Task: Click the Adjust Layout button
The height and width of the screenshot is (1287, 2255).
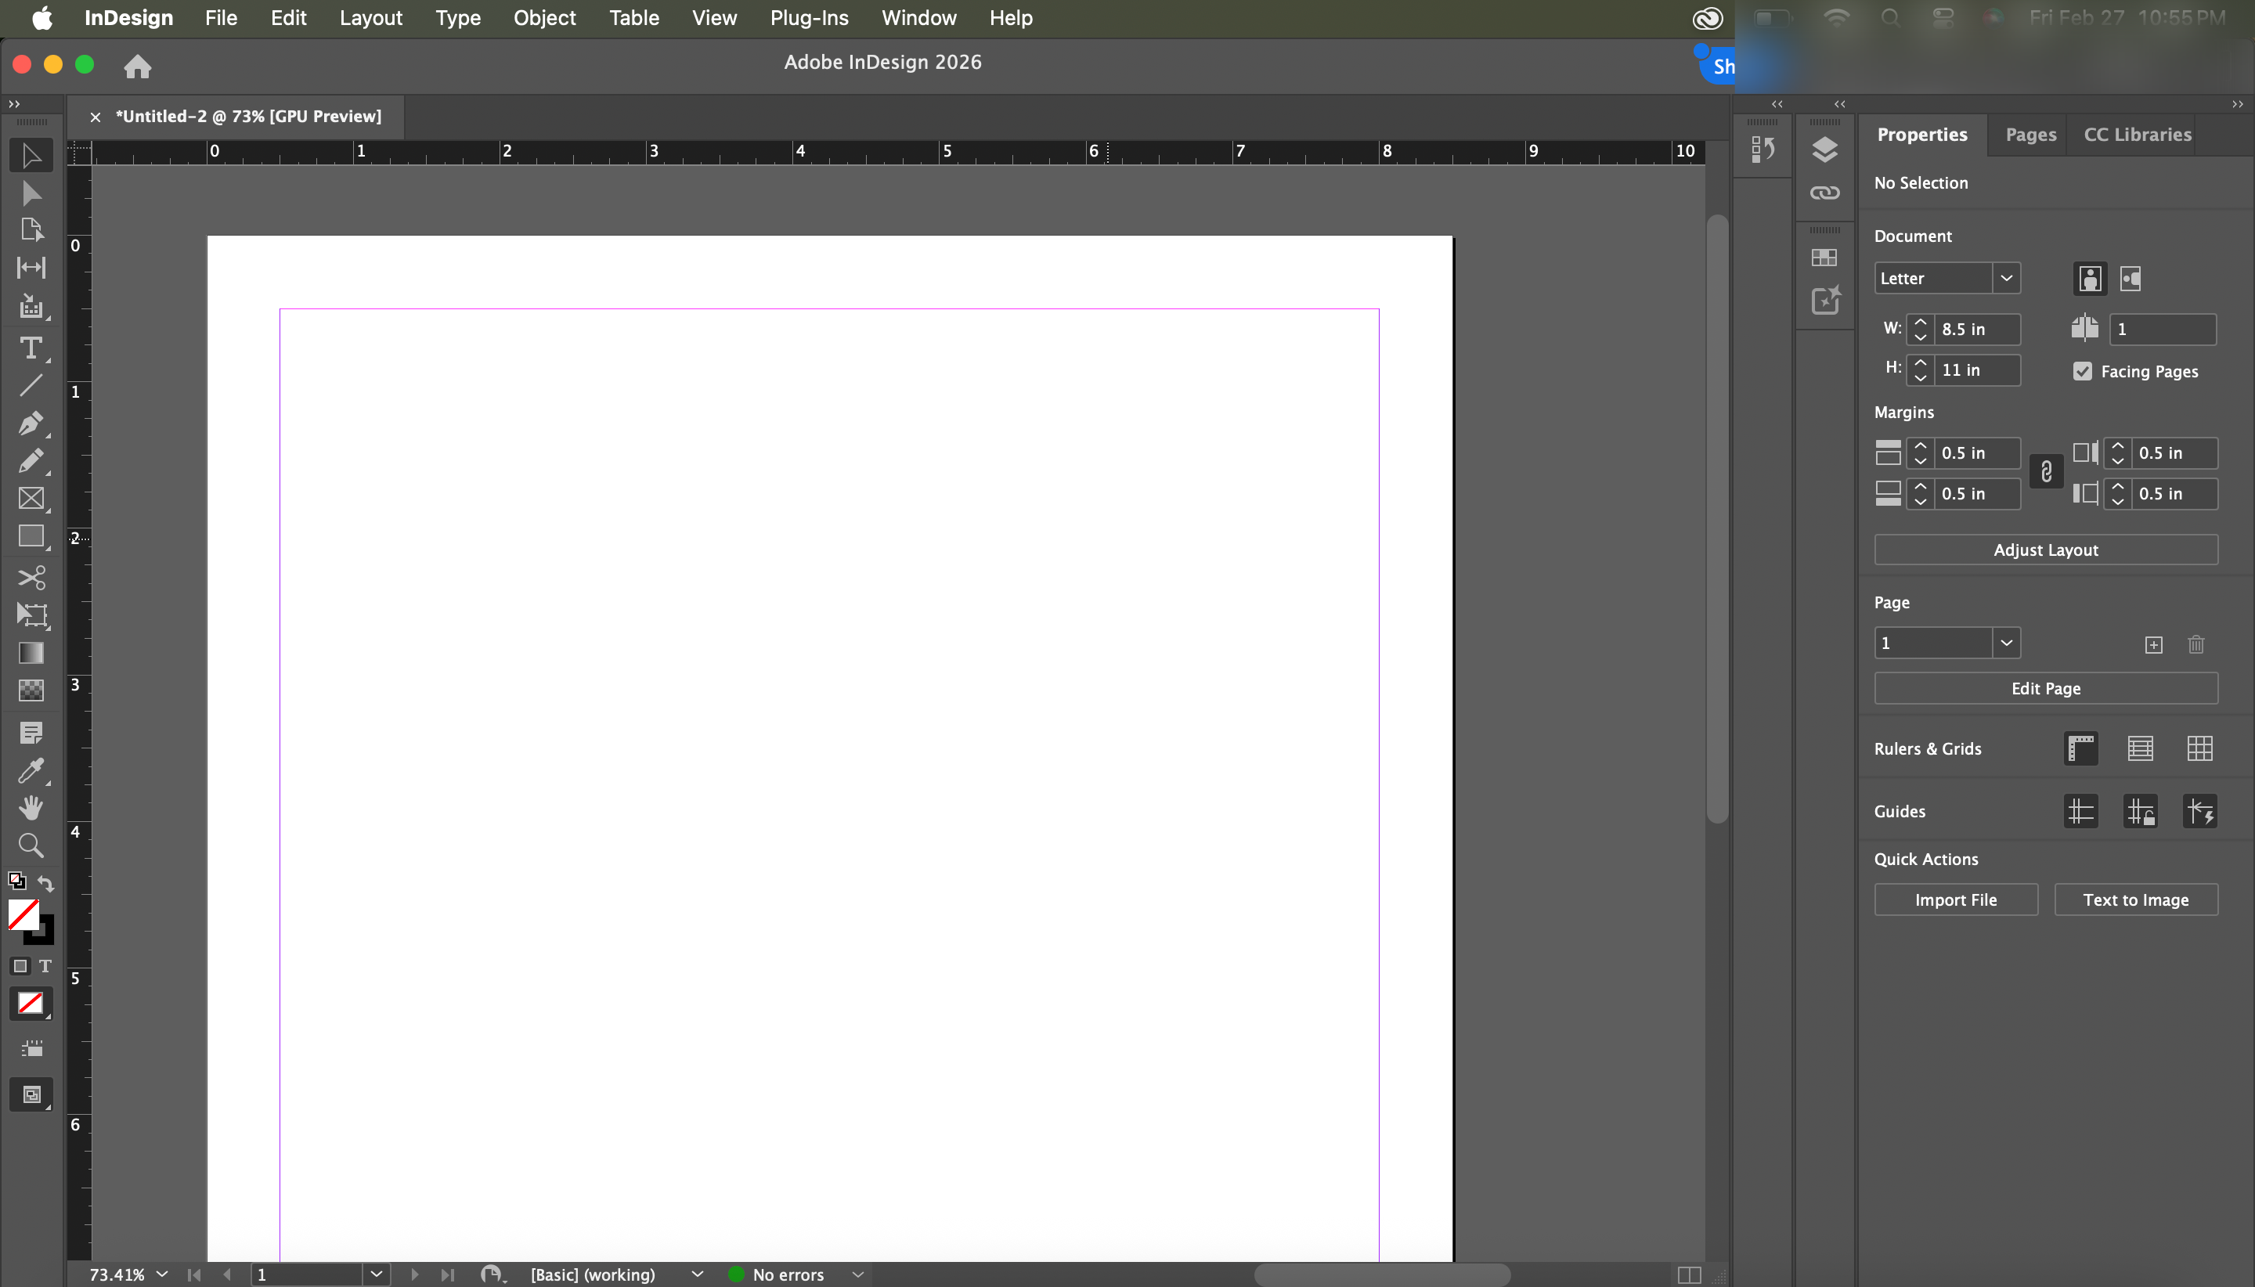Action: click(2044, 550)
